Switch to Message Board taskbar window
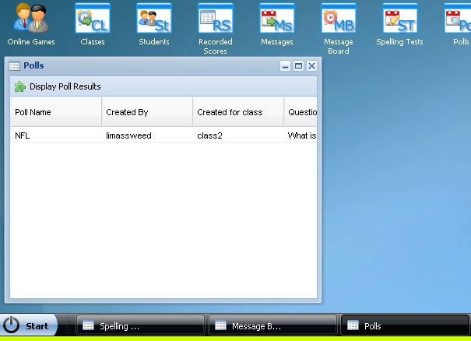Screen dimensions: 471x341 (272, 326)
